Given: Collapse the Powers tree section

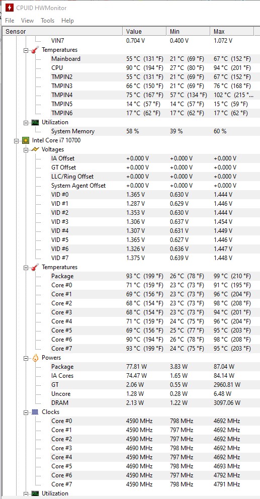Looking at the screenshot, I should pyautogui.click(x=26, y=358).
